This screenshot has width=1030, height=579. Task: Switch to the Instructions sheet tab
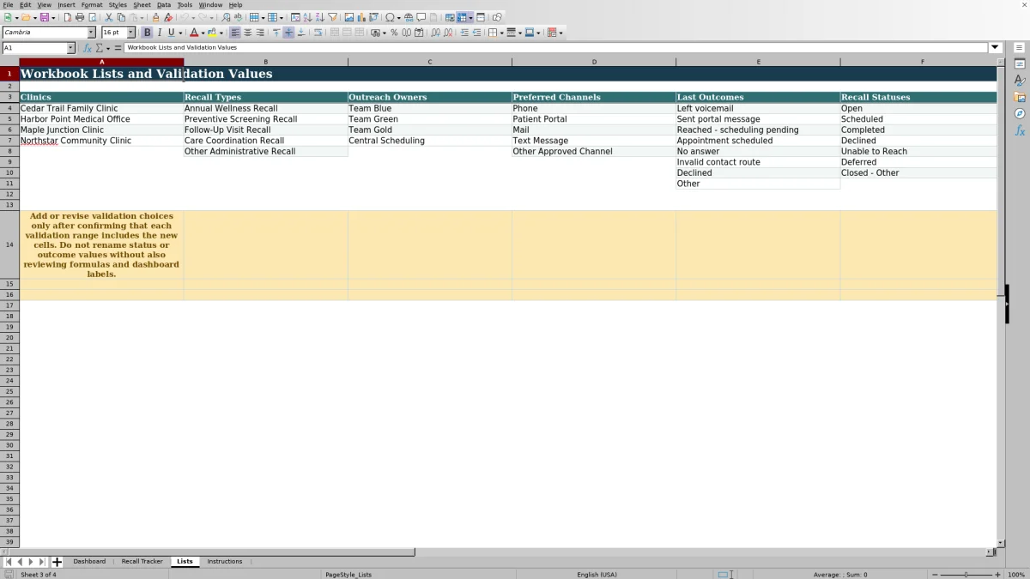point(225,562)
